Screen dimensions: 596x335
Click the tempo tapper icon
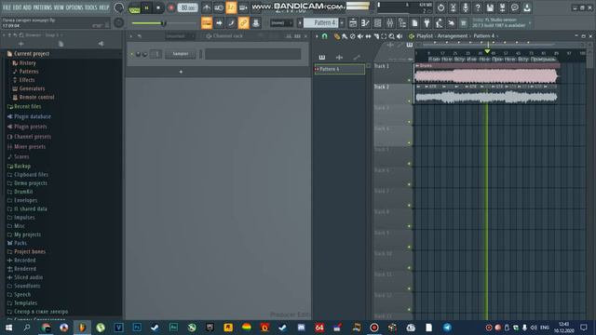pos(439,23)
